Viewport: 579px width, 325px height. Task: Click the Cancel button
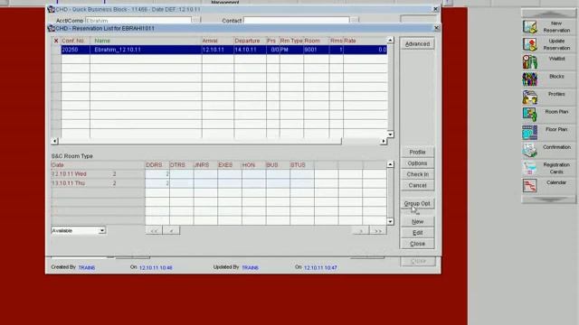point(417,185)
